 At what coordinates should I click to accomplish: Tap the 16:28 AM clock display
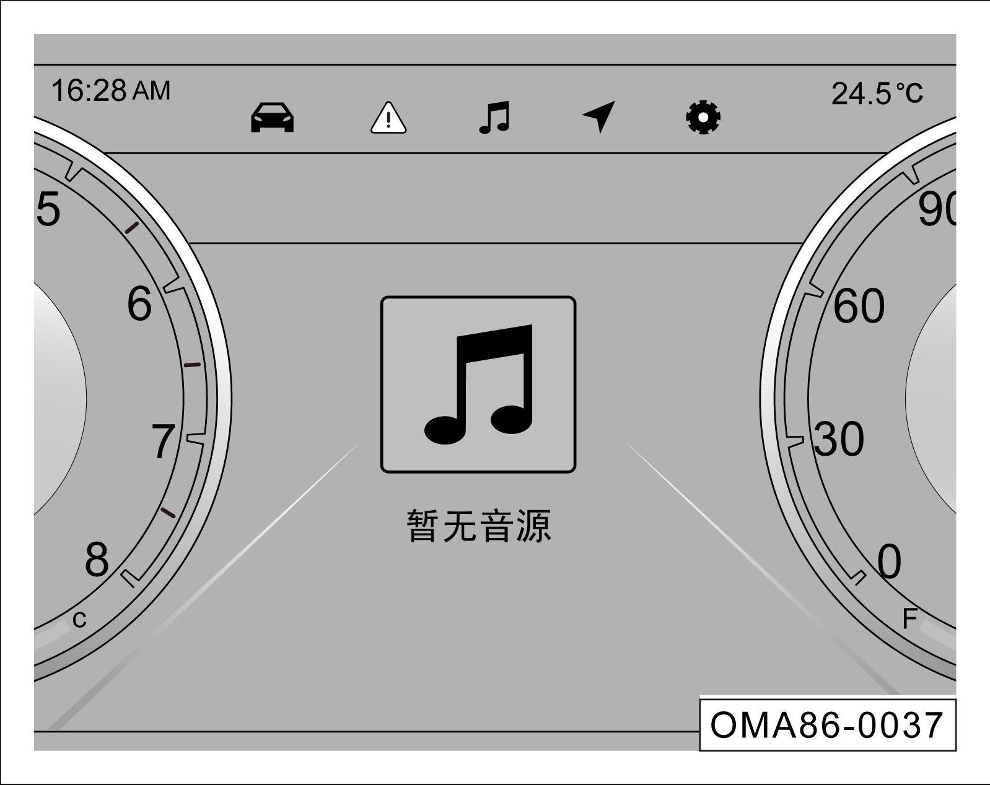(111, 91)
